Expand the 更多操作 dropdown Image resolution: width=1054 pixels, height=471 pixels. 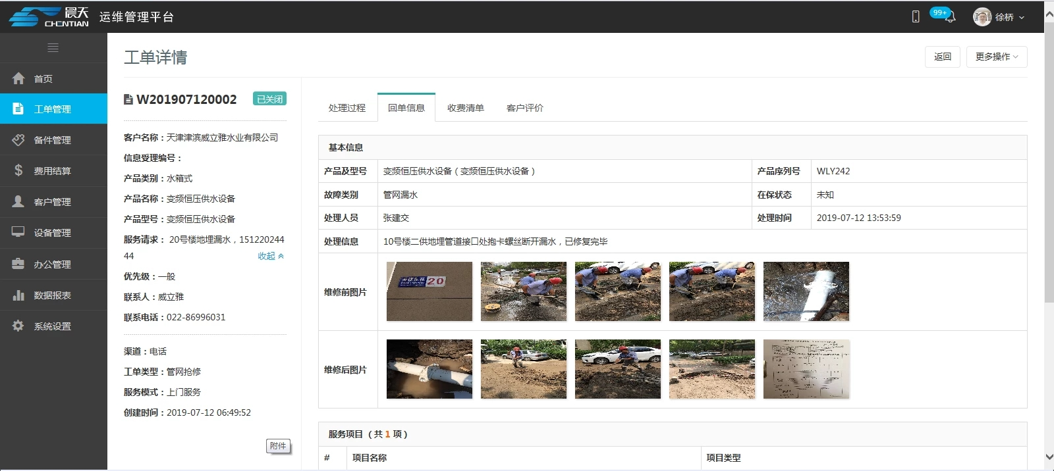(x=996, y=57)
